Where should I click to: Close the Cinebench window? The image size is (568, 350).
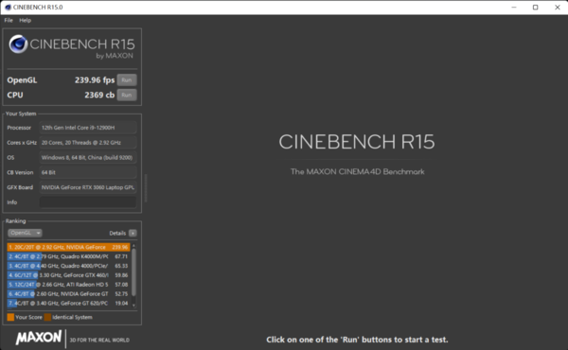(558, 8)
